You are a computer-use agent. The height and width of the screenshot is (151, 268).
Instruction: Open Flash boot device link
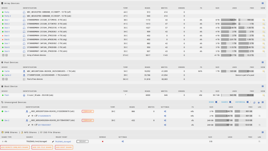pos(7,95)
